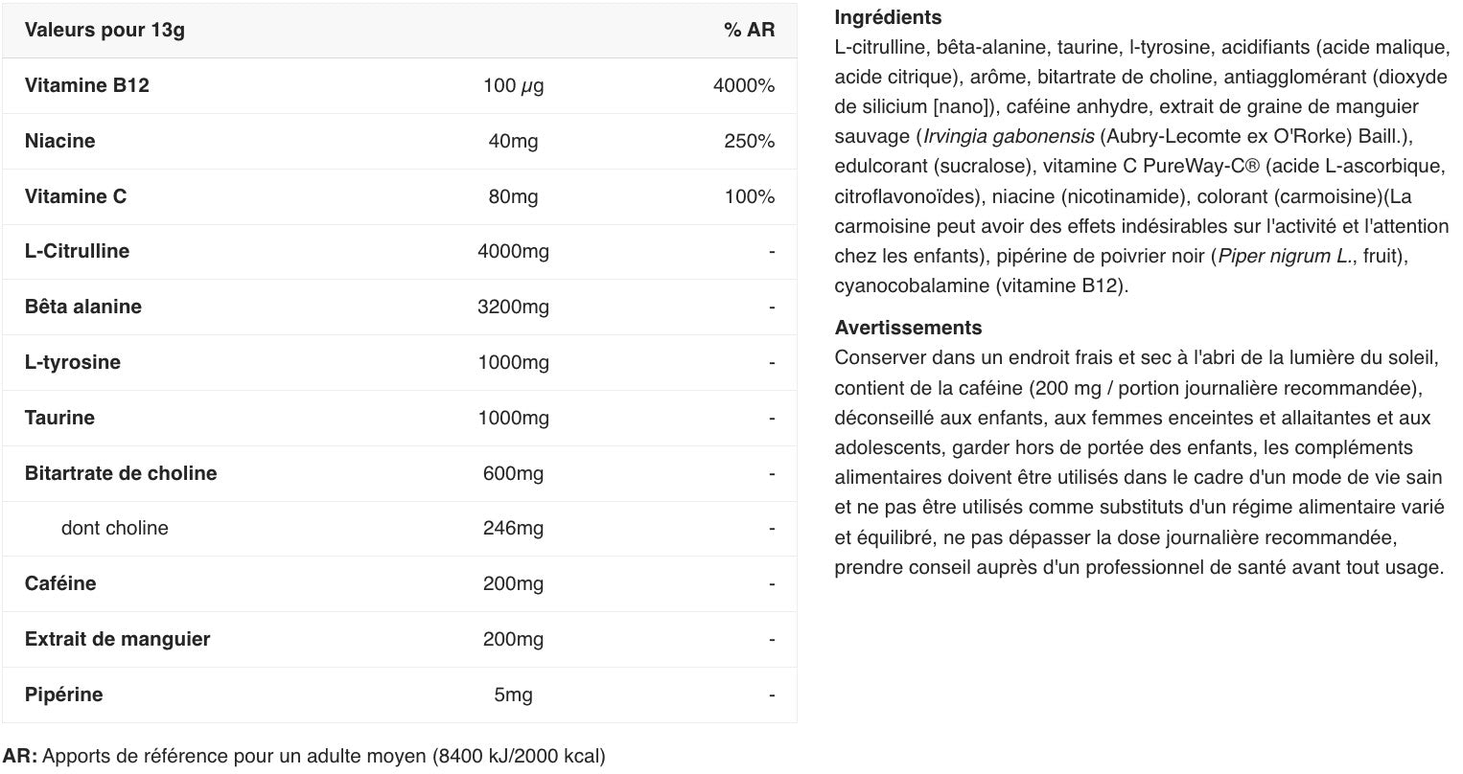Click the Extrait de manguier label
The width and height of the screenshot is (1463, 774).
tap(117, 639)
